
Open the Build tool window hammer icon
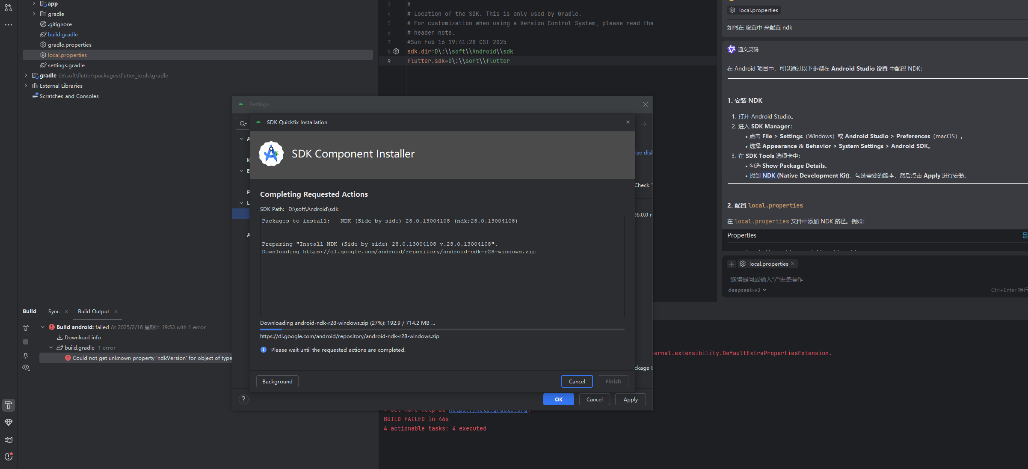click(x=9, y=405)
